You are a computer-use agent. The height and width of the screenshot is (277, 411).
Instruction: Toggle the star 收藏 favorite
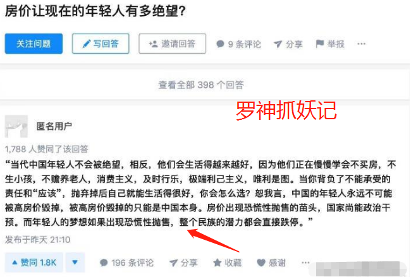[x=218, y=262]
